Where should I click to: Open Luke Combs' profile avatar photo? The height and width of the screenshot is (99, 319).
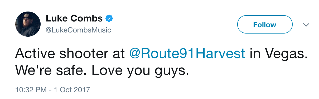[28, 24]
